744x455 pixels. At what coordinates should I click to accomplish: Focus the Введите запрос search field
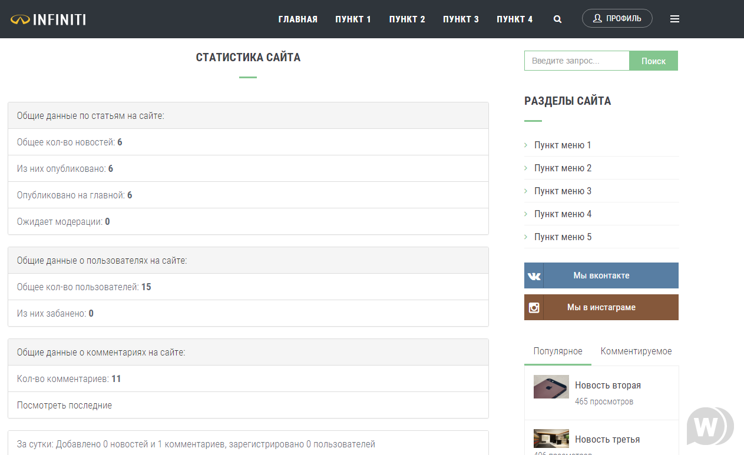(x=576, y=61)
